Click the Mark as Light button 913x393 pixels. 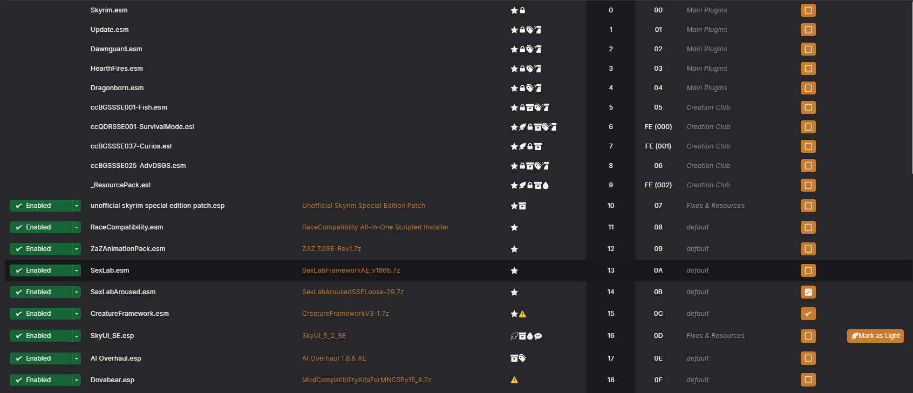[x=875, y=336]
